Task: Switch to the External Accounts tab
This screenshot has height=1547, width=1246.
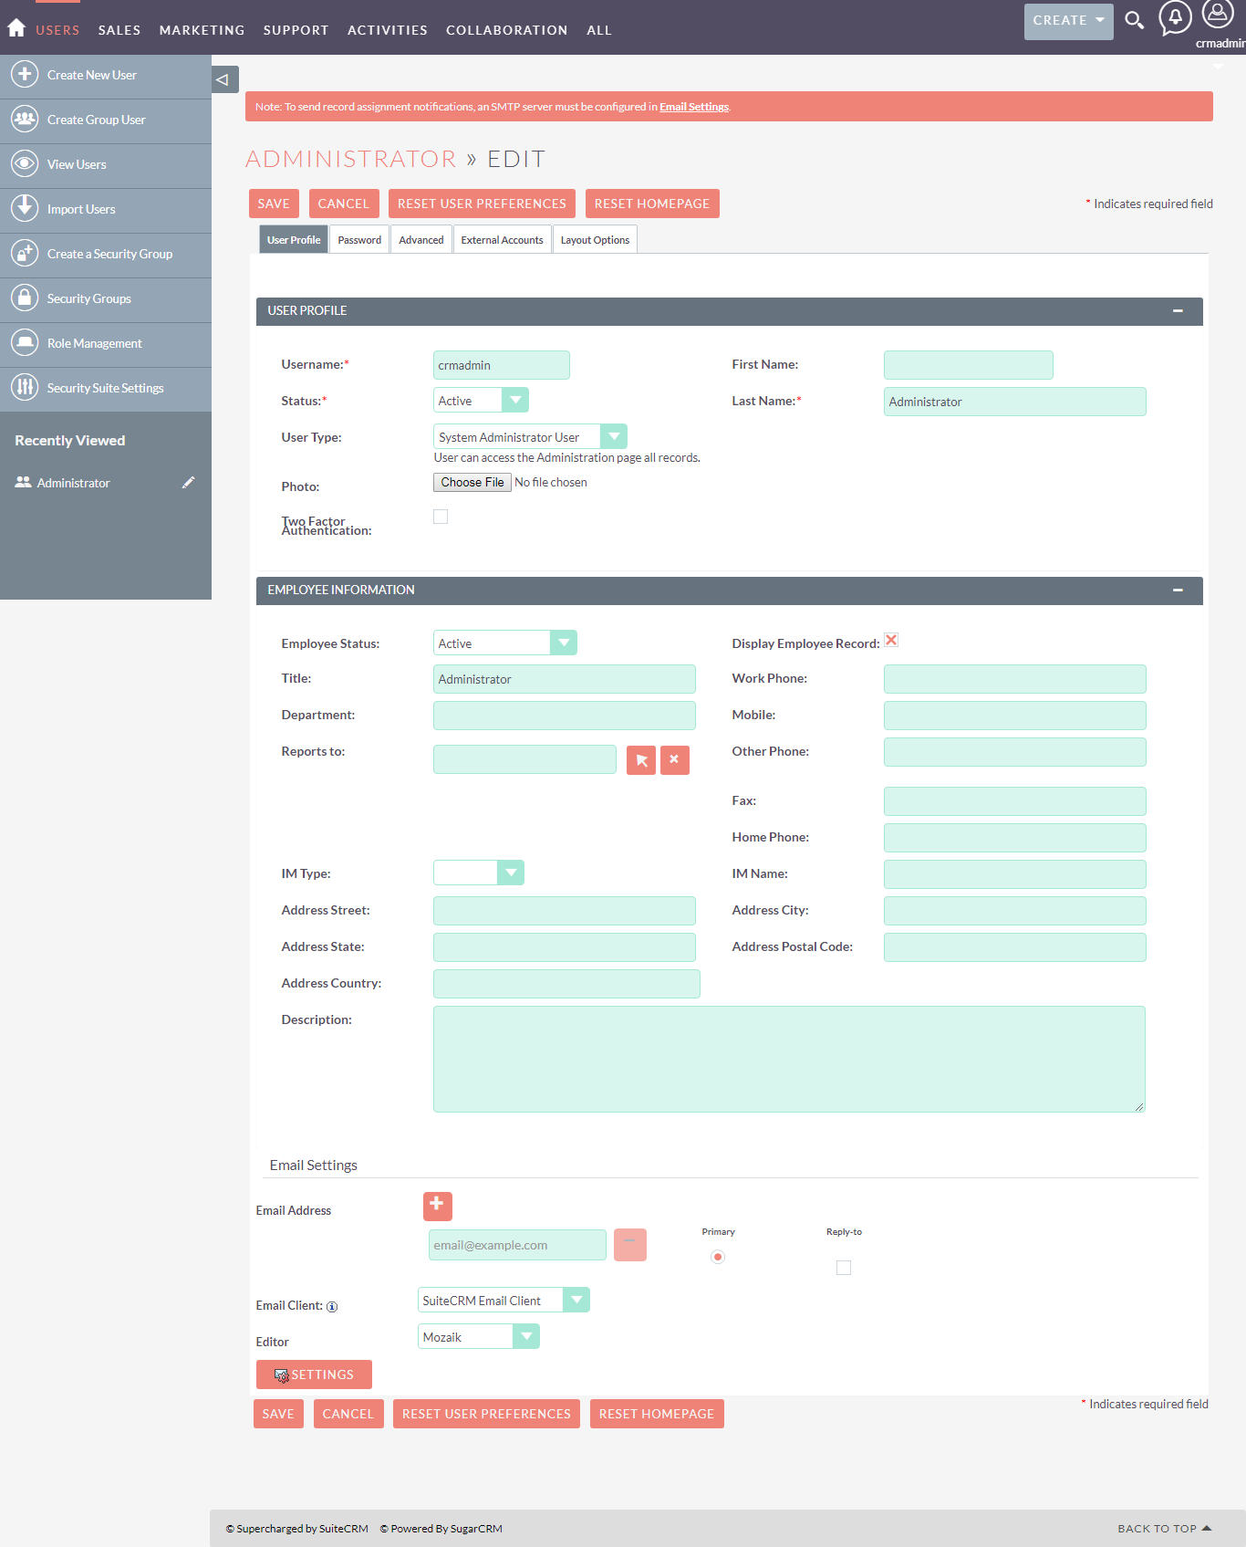Action: (x=502, y=239)
